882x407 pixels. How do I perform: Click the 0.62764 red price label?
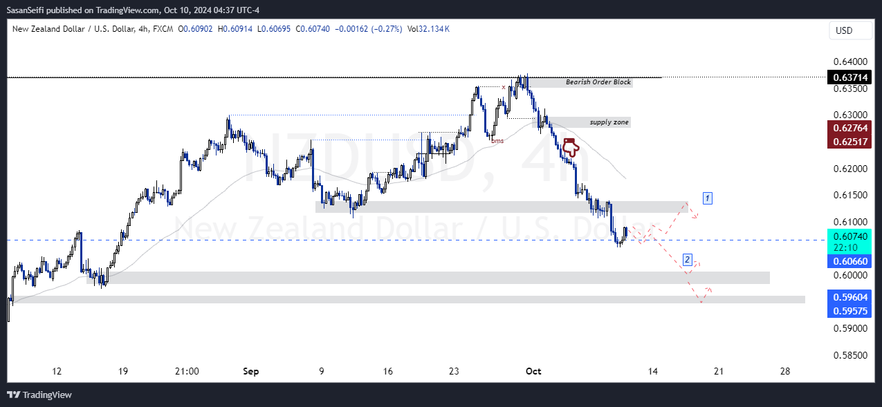click(x=849, y=129)
